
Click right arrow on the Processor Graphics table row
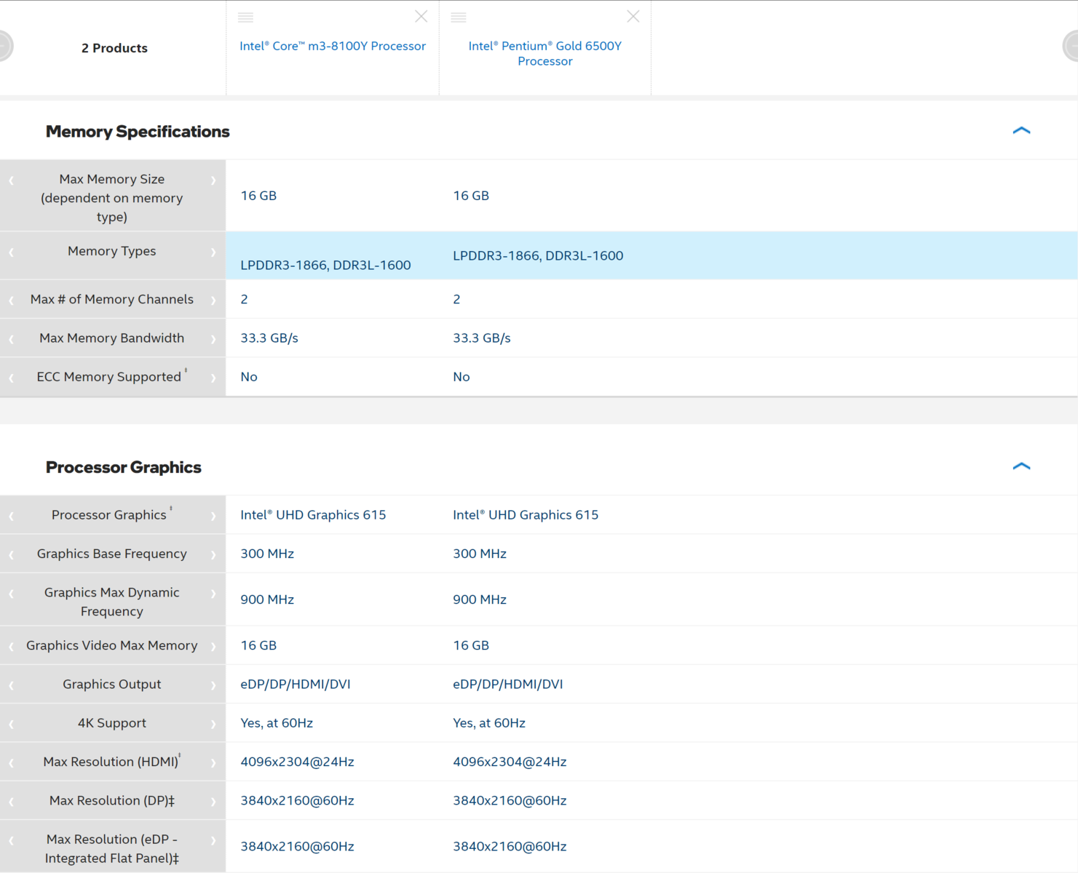(x=213, y=516)
